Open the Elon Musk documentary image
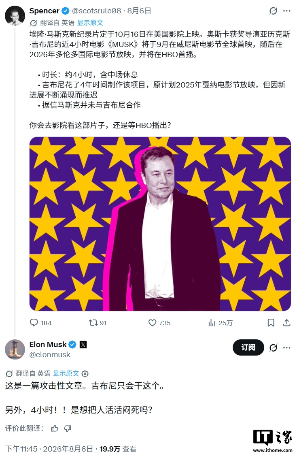The image size is (297, 456). point(160,224)
